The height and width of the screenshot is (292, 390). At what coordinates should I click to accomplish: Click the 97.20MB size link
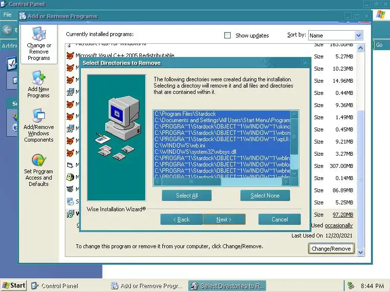(343, 215)
